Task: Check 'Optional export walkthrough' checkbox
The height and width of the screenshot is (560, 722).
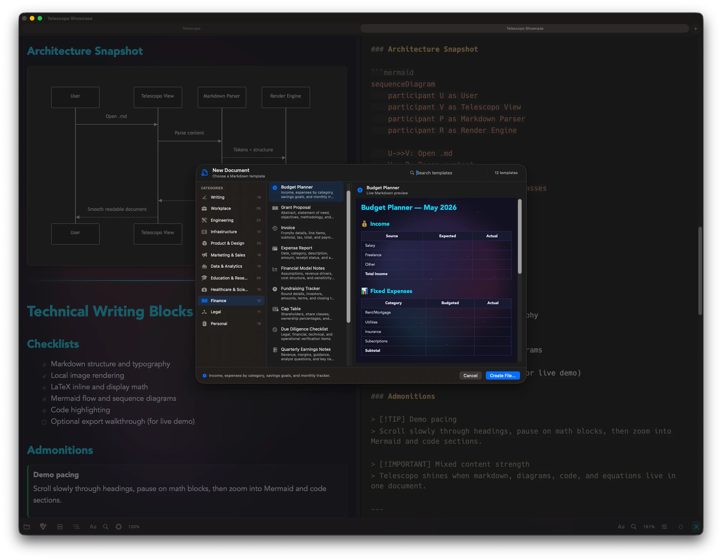Action: click(44, 422)
